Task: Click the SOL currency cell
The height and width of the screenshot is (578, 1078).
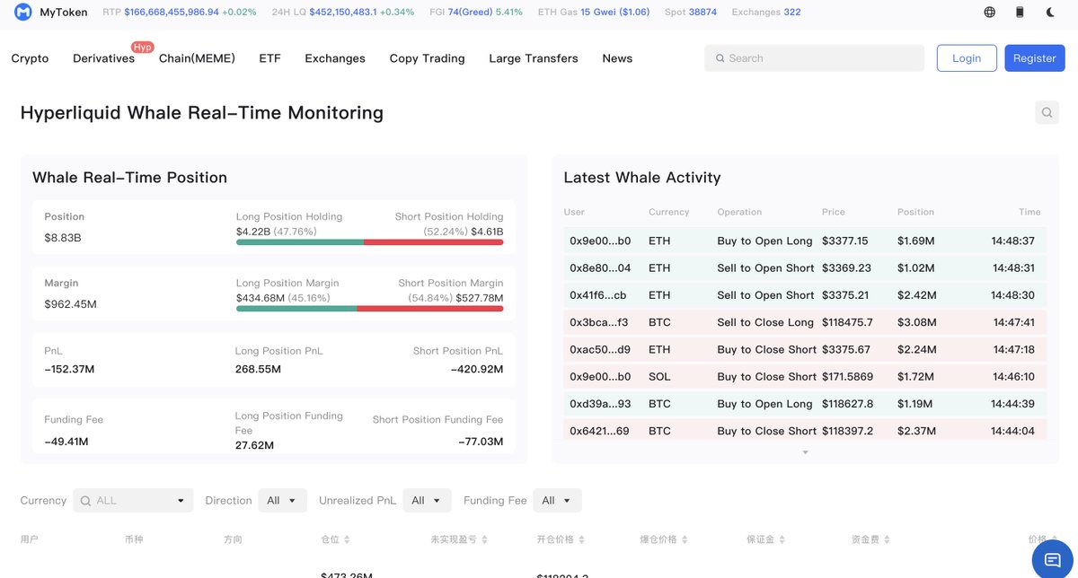Action: point(659,376)
